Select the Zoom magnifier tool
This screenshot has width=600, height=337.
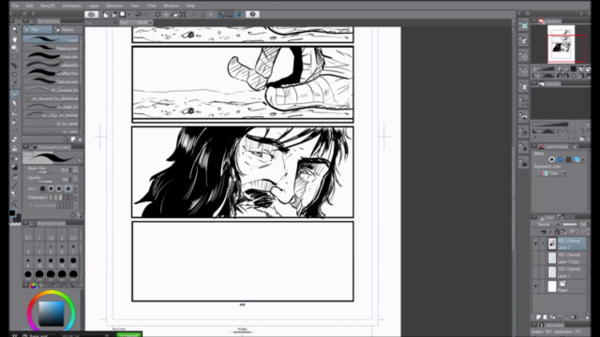(x=15, y=30)
